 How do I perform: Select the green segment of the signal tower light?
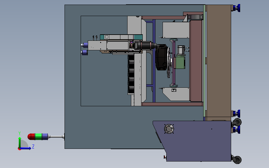click(x=38, y=137)
